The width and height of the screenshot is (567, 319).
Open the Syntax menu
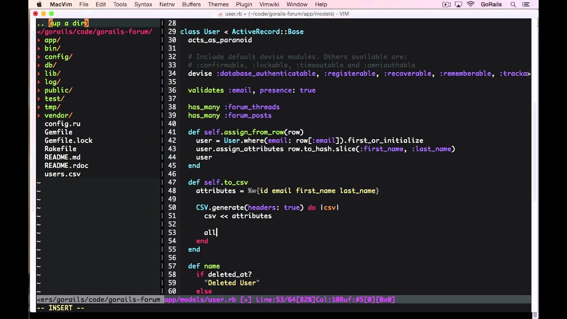pyautogui.click(x=143, y=4)
